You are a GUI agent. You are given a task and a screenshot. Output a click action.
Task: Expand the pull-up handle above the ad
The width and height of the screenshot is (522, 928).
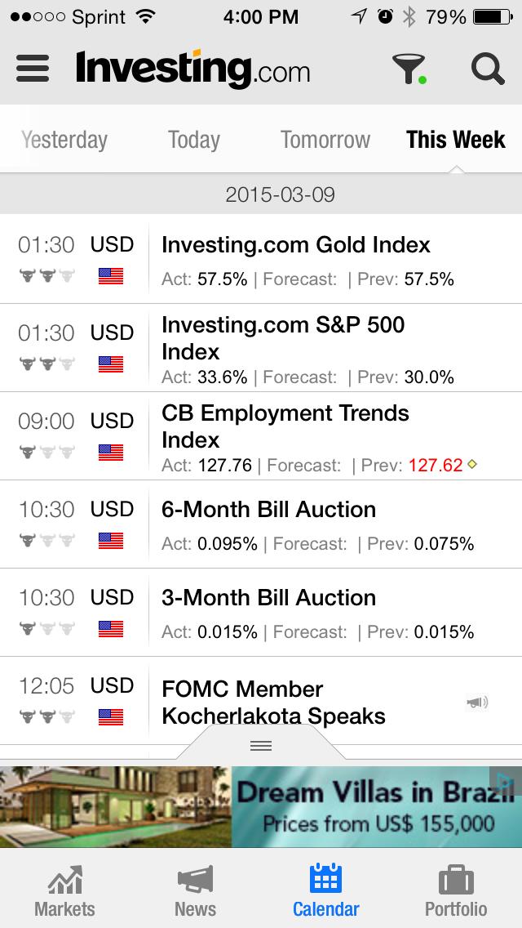[261, 745]
